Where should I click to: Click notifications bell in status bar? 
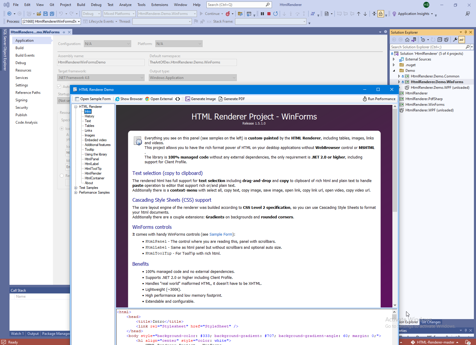(467, 342)
